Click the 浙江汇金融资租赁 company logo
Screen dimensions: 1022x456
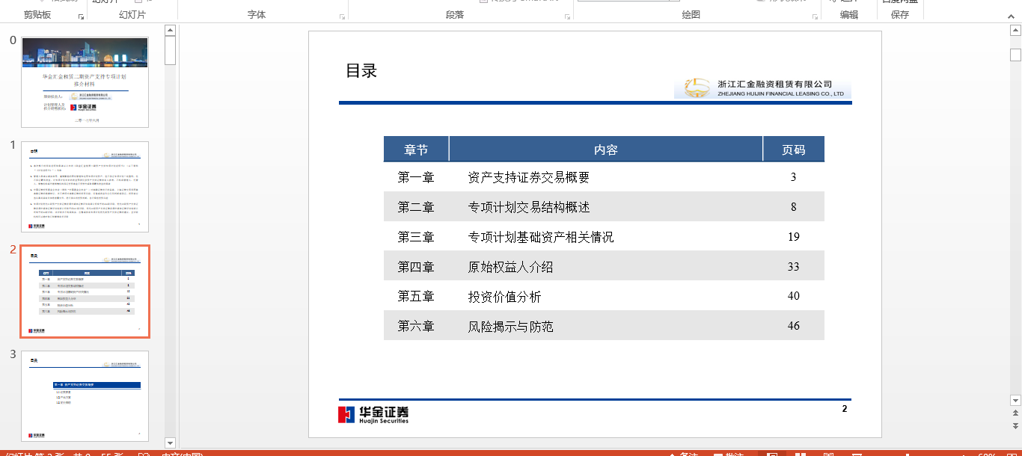pyautogui.click(x=762, y=88)
